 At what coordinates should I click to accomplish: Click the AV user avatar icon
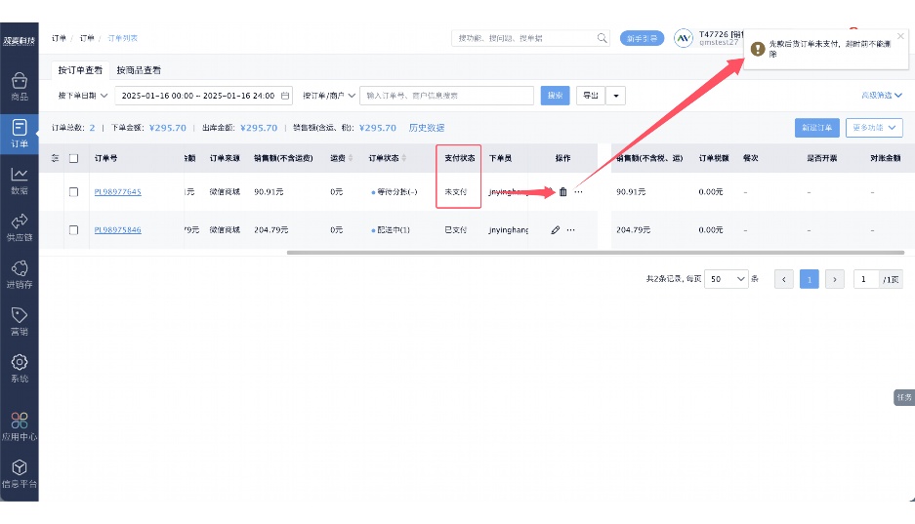coord(683,38)
